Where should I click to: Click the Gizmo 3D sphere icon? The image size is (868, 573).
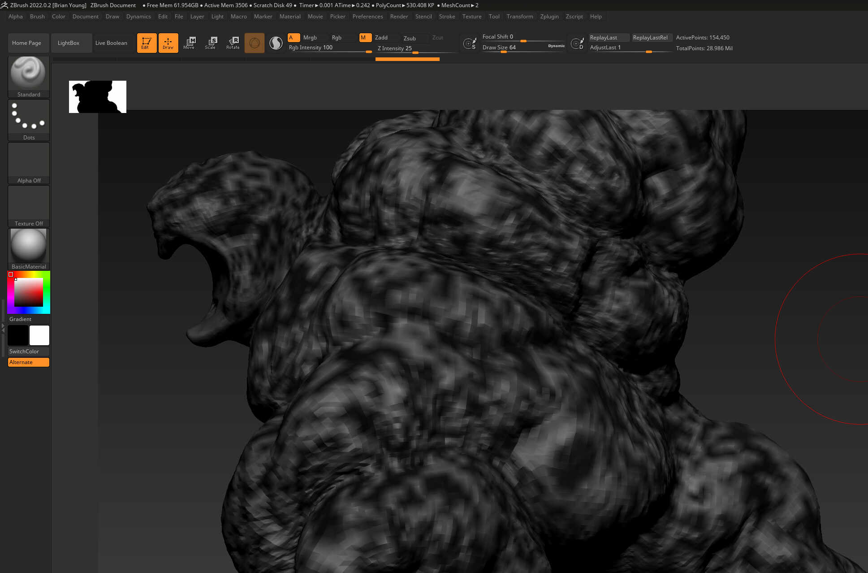(254, 43)
